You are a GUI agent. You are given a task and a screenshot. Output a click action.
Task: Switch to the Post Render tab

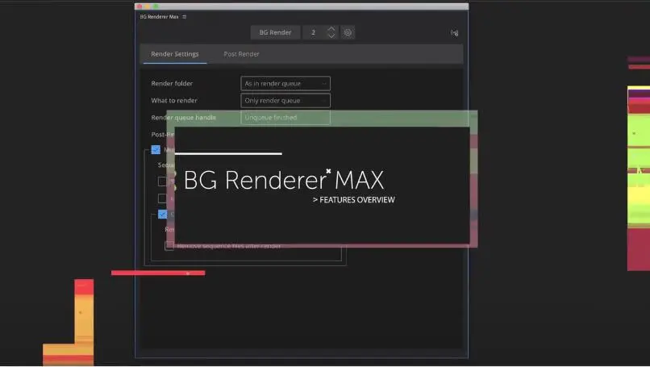click(241, 54)
